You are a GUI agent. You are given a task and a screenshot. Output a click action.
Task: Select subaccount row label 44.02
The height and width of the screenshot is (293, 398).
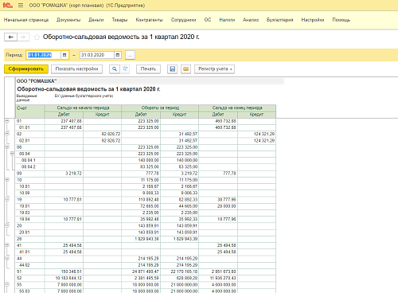pos(25,265)
